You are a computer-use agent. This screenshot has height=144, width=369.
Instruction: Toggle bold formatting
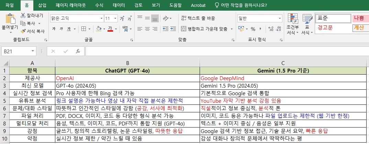[54, 29]
